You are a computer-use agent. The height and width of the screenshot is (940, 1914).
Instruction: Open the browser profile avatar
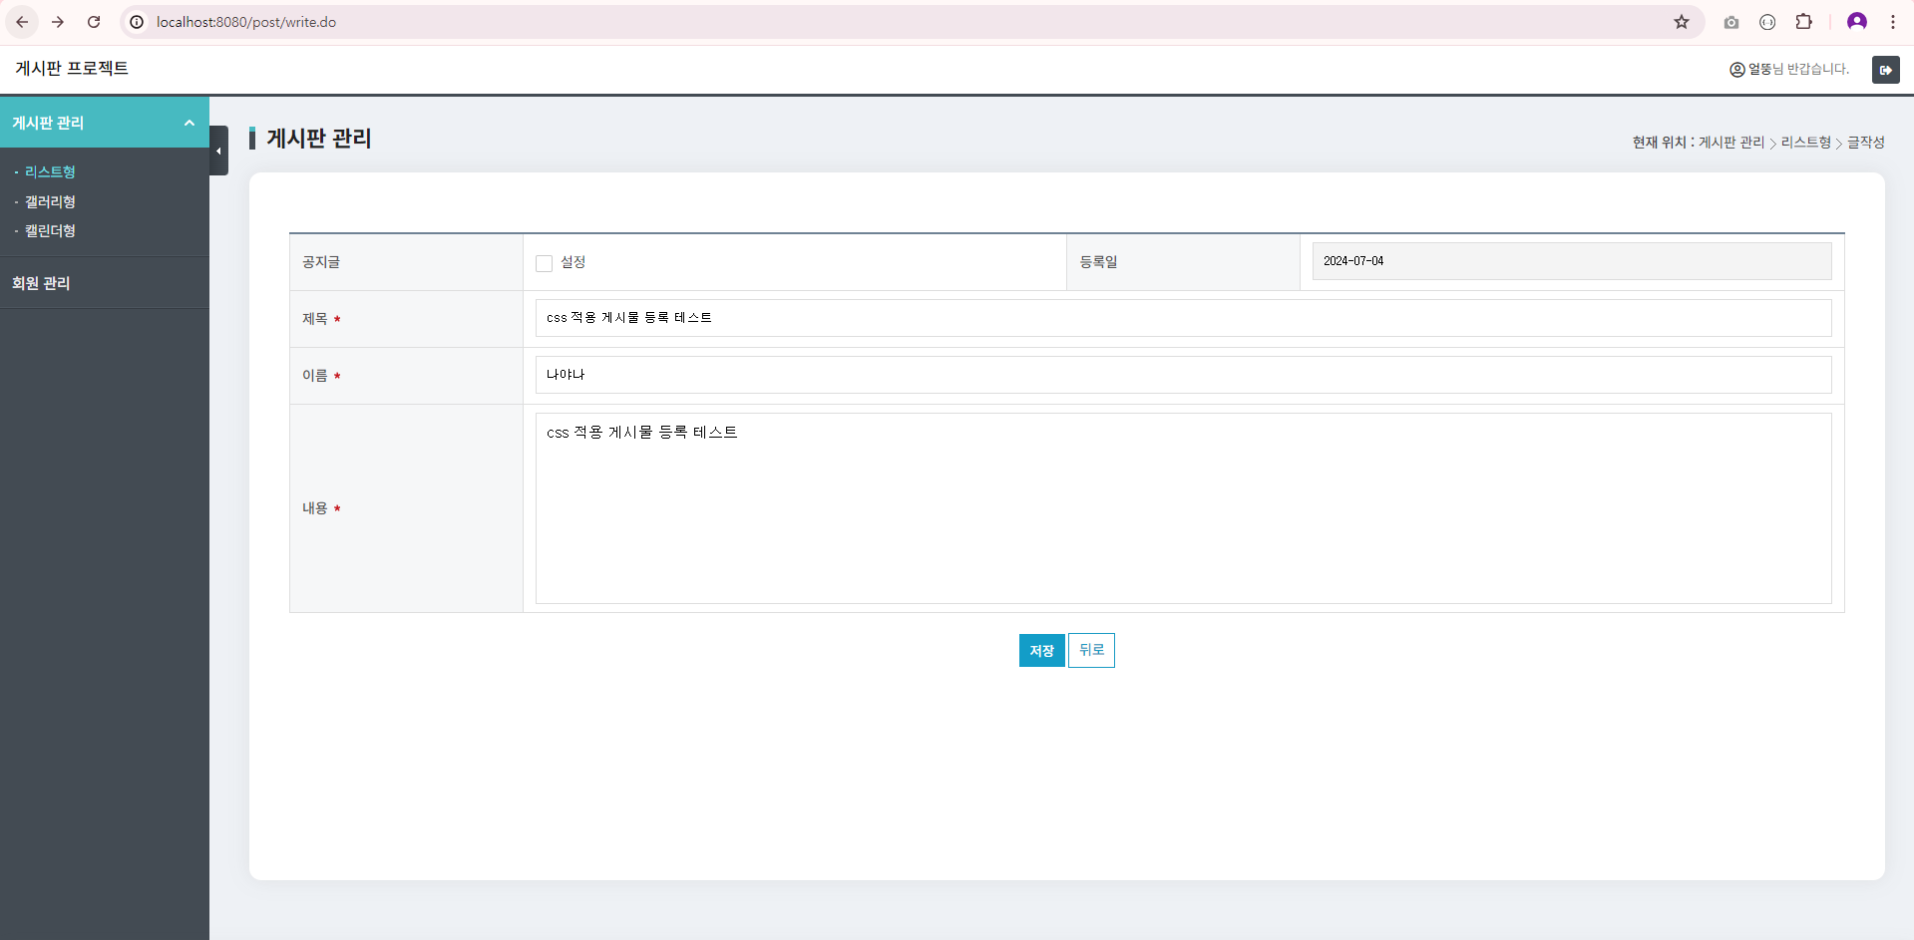1857,22
